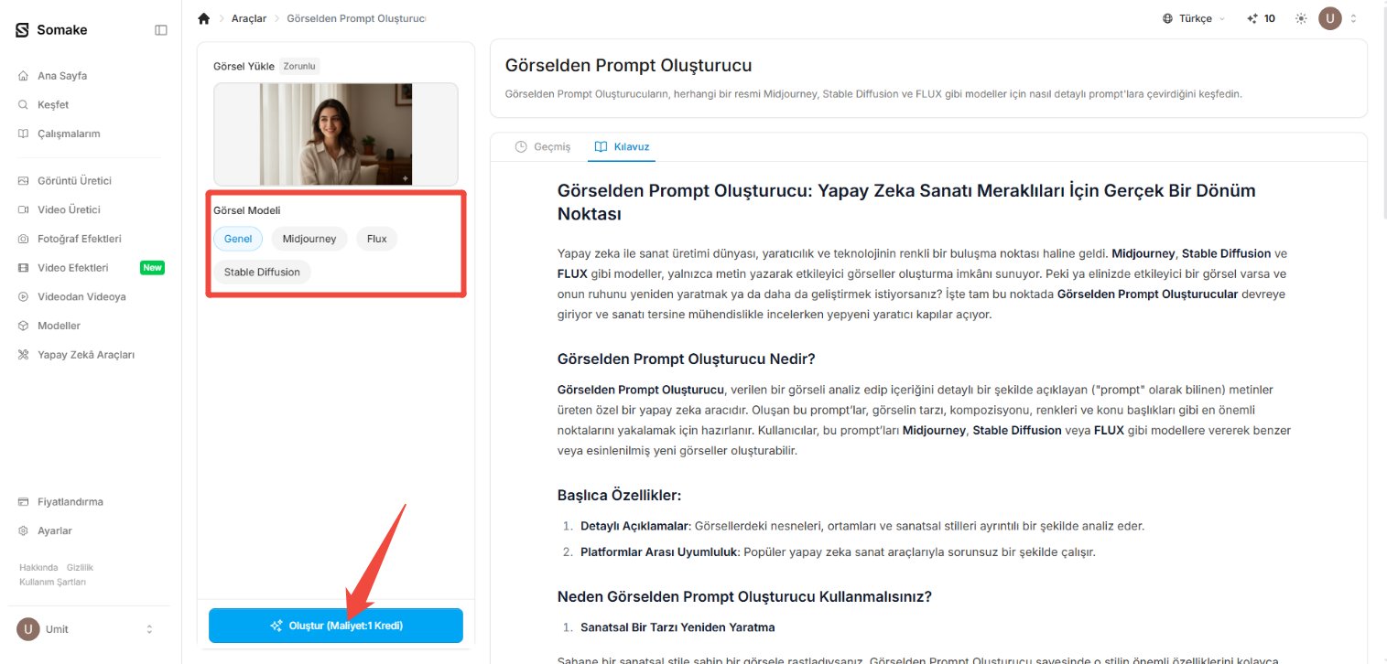This screenshot has height=664, width=1387.
Task: Open Görüntü Üretici from the sidebar
Action: tap(75, 181)
